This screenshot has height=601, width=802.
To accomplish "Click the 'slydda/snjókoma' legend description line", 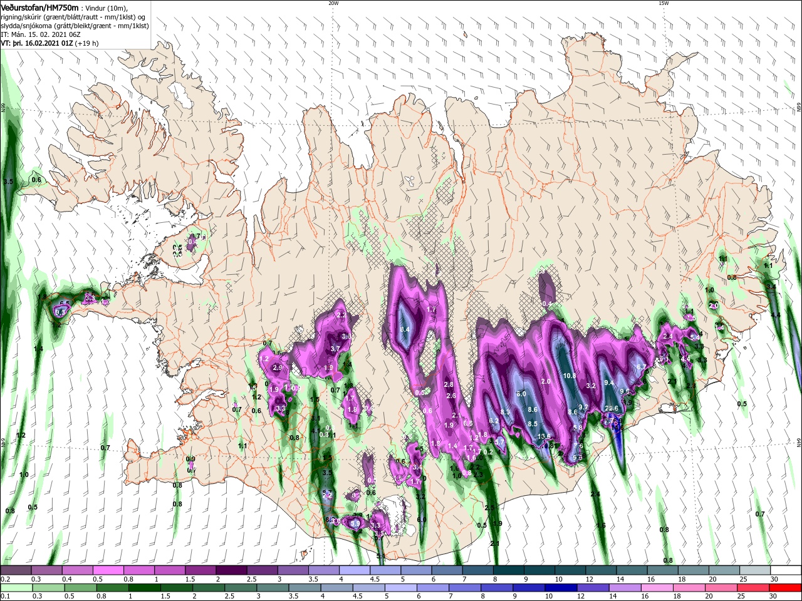I will [x=75, y=26].
